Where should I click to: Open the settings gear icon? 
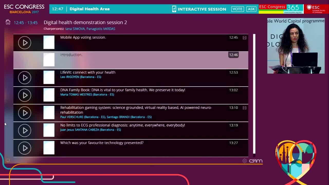pyautogui.click(x=244, y=161)
